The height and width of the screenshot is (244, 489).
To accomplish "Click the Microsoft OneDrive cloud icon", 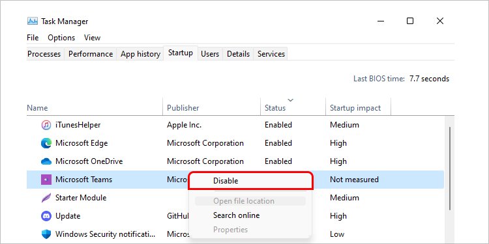I will (x=46, y=161).
